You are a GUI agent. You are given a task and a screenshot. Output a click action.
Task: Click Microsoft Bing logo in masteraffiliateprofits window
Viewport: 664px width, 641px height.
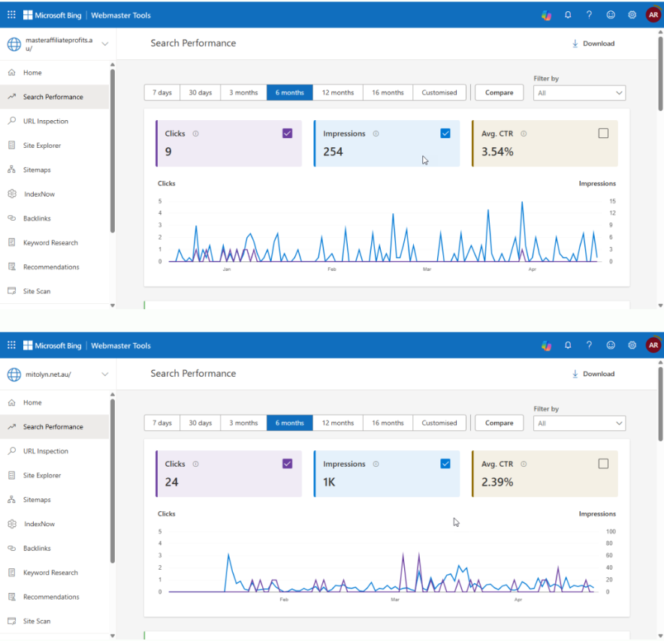[x=52, y=15]
